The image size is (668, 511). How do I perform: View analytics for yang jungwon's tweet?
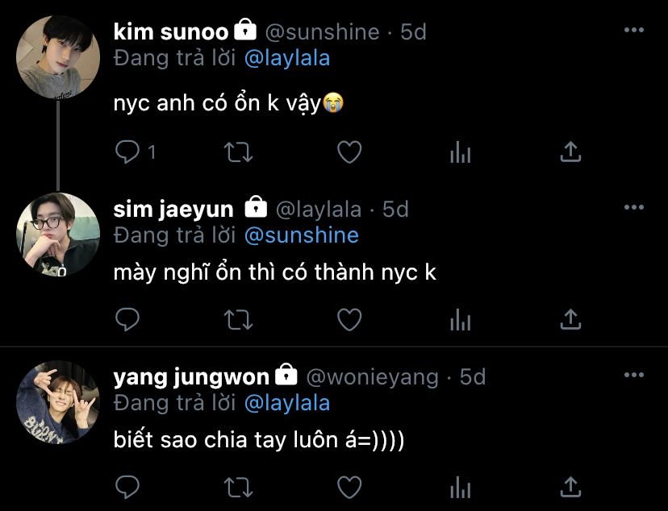460,488
